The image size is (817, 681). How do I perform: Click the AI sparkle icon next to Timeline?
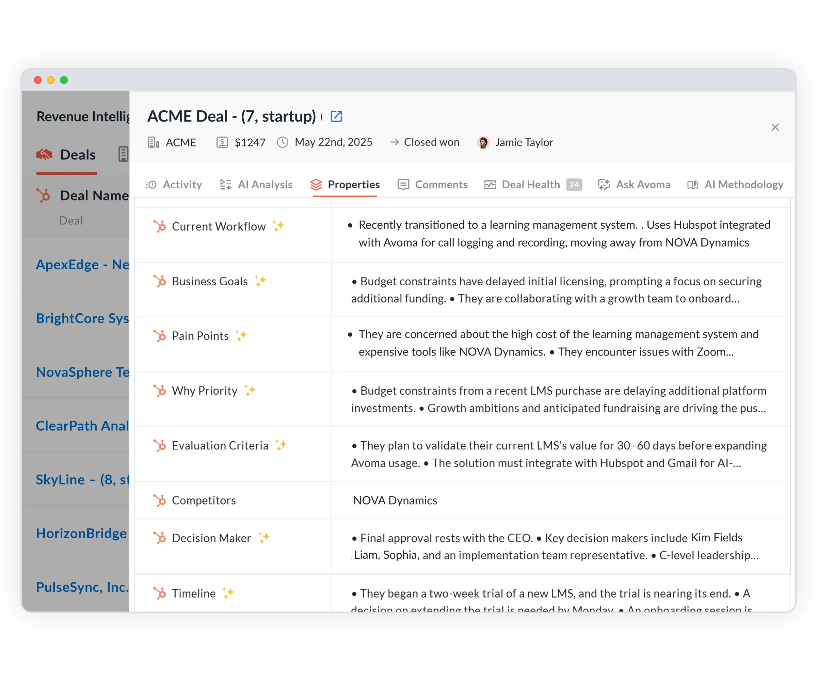pos(228,593)
